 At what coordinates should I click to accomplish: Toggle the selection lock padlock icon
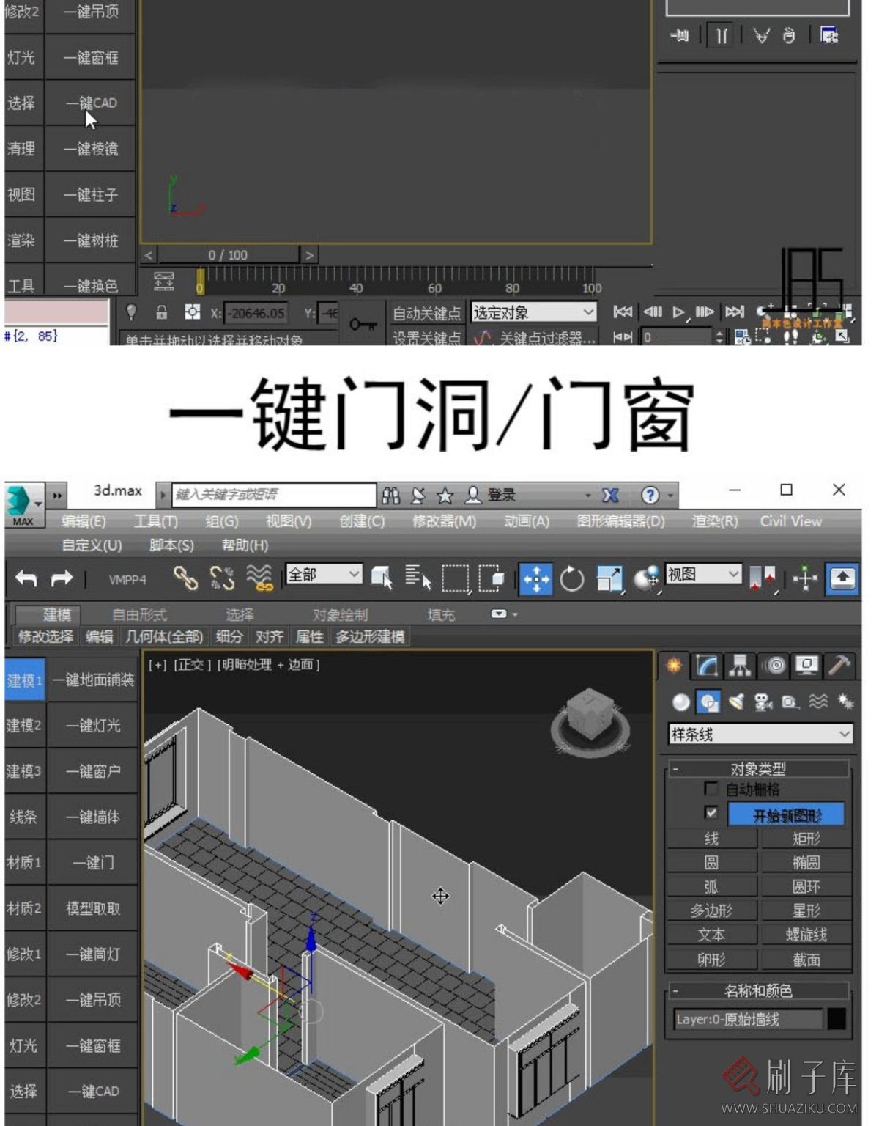(x=161, y=312)
